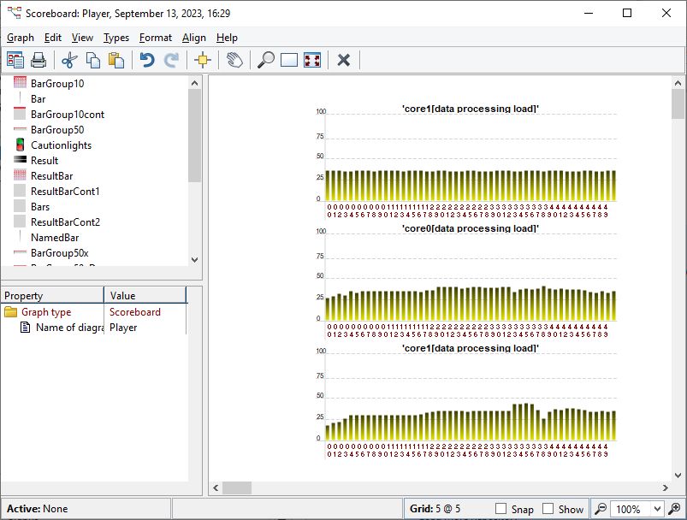Click the zoom in button in status bar

point(675,509)
